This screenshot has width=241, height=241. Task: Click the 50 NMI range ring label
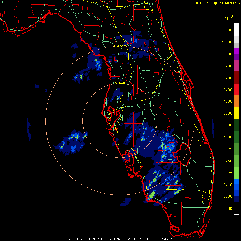[x=120, y=83]
